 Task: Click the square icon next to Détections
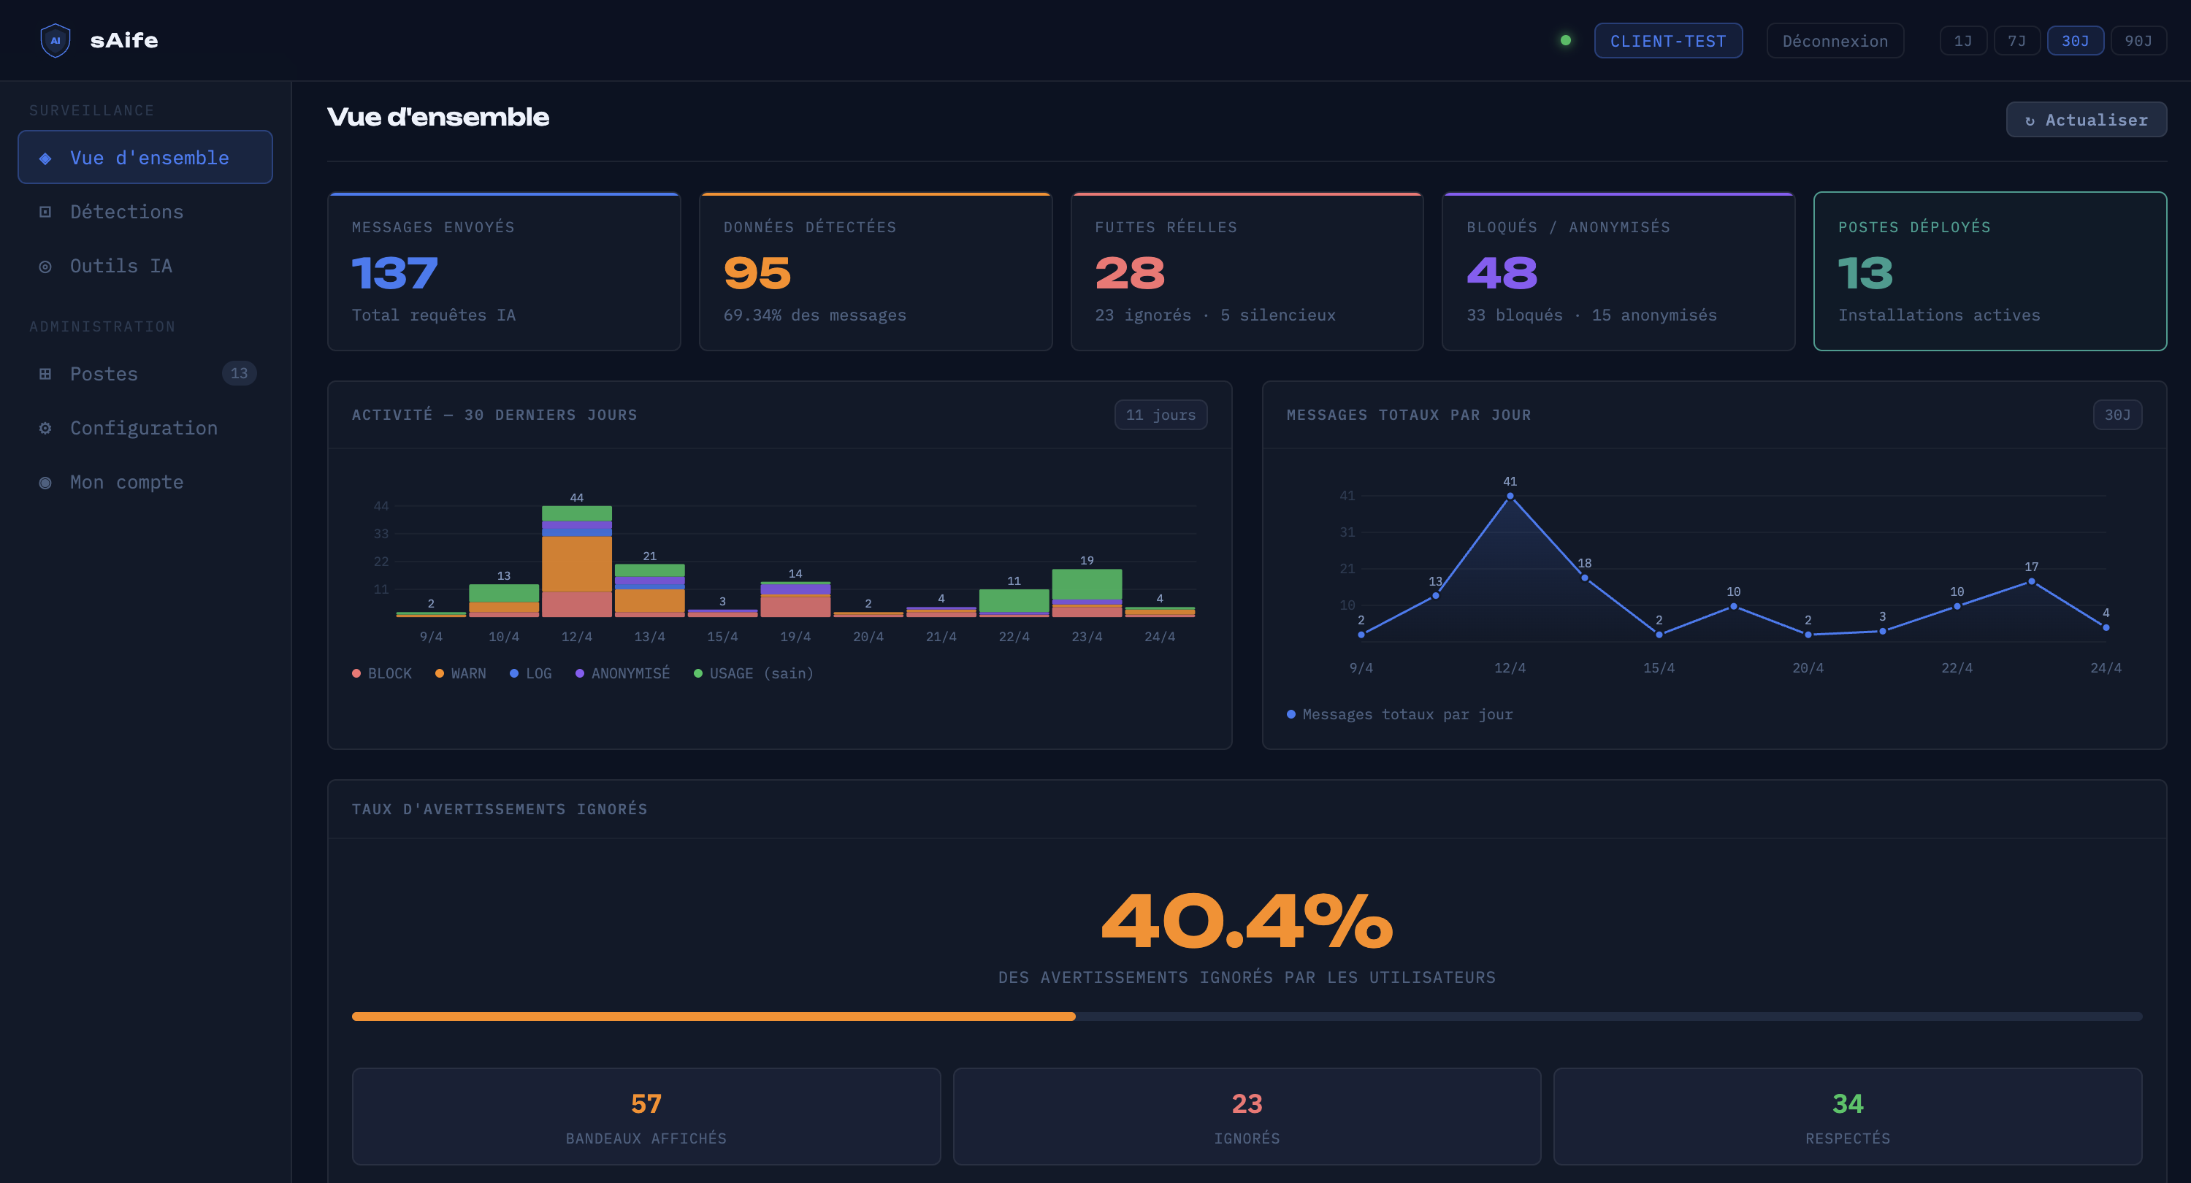[45, 212]
